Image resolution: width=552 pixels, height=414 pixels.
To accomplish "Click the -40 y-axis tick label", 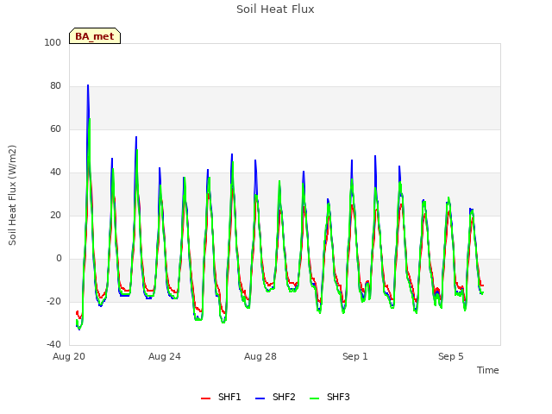I will (x=53, y=344).
